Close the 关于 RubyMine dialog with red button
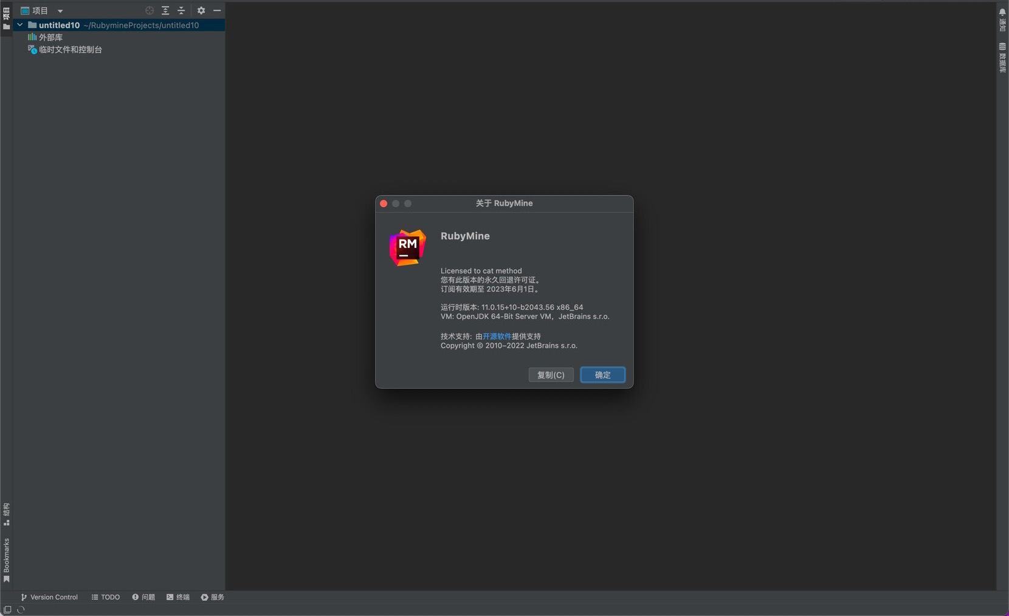The width and height of the screenshot is (1009, 616). (x=384, y=204)
